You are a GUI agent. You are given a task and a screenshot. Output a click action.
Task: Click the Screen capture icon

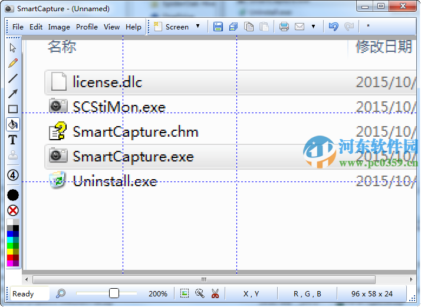(158, 27)
